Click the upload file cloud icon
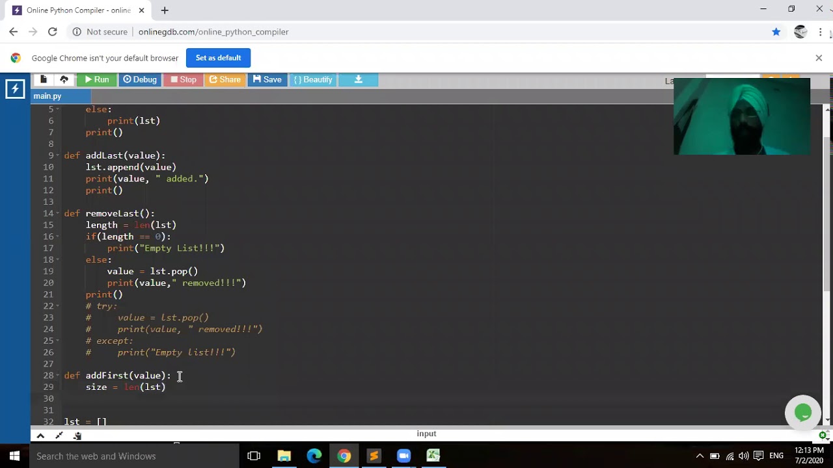This screenshot has height=468, width=833. pos(64,79)
